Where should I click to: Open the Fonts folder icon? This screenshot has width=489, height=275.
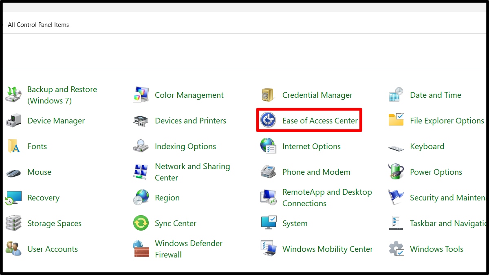point(13,146)
